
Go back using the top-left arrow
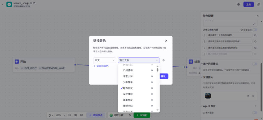click(2, 4)
